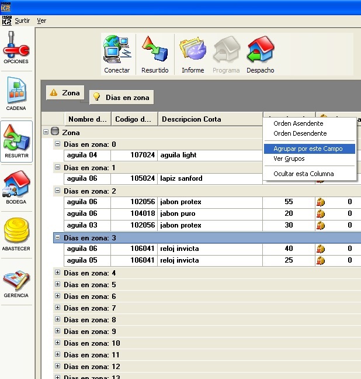Open the GERENCIA sidebar icon
Image resolution: width=361 pixels, height=379 pixels.
(16, 284)
